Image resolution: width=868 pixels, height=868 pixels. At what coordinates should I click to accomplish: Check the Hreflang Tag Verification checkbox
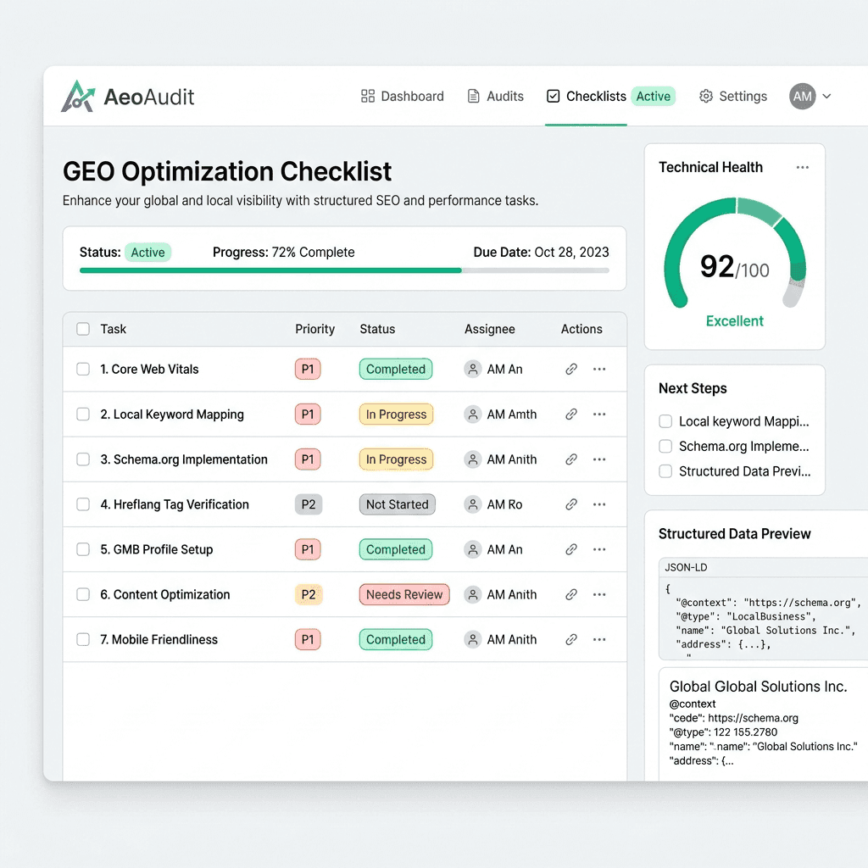click(83, 504)
